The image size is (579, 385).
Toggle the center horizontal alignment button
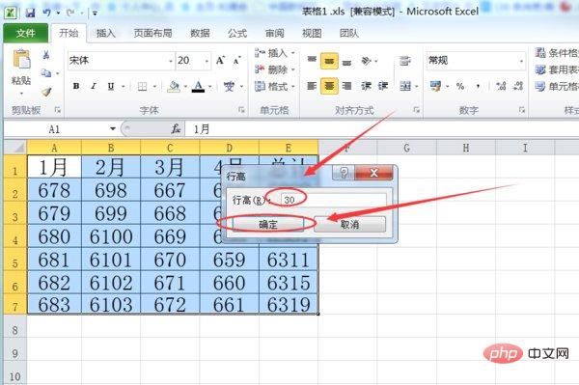click(x=329, y=87)
